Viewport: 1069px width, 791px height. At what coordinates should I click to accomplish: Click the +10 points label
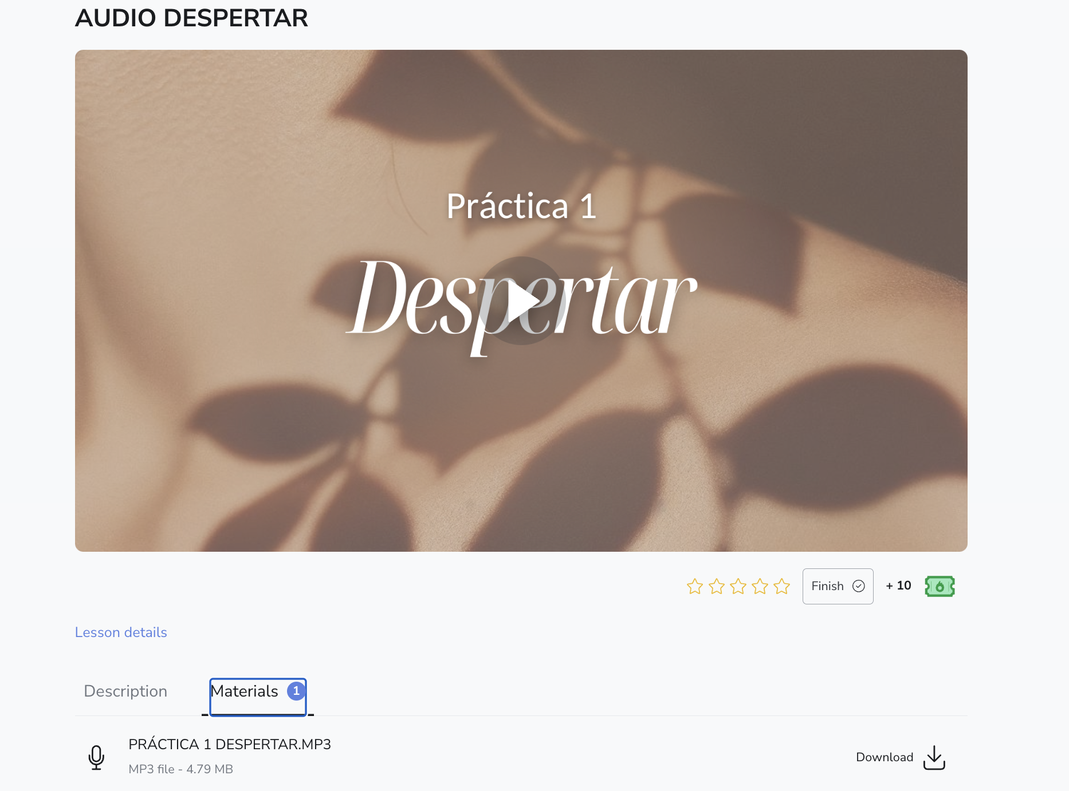898,586
